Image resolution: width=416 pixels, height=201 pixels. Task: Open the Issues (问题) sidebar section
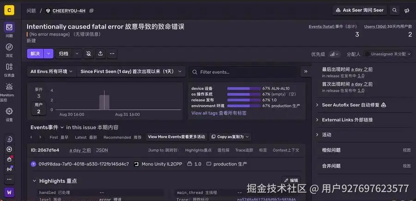9,27
